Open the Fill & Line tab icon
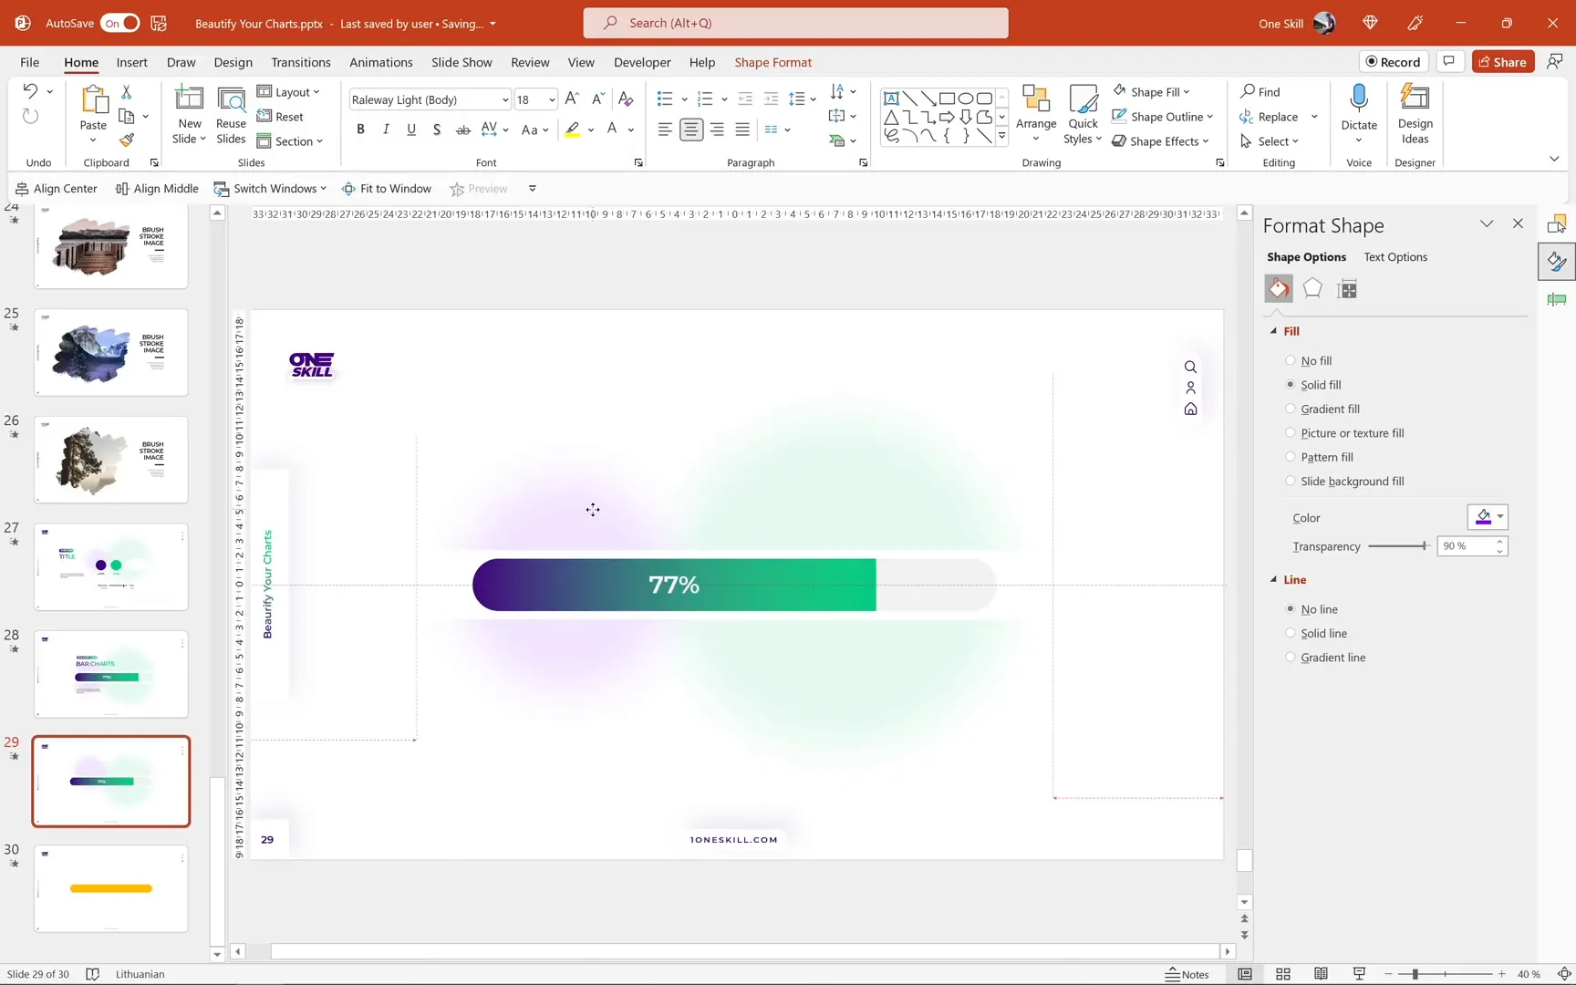The height and width of the screenshot is (985, 1576). (1279, 289)
